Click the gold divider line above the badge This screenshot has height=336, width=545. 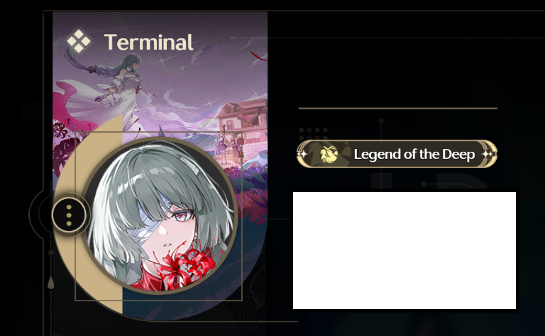(397, 108)
